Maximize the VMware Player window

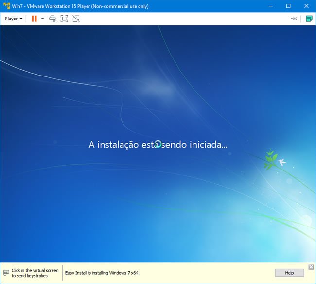tap(288, 6)
